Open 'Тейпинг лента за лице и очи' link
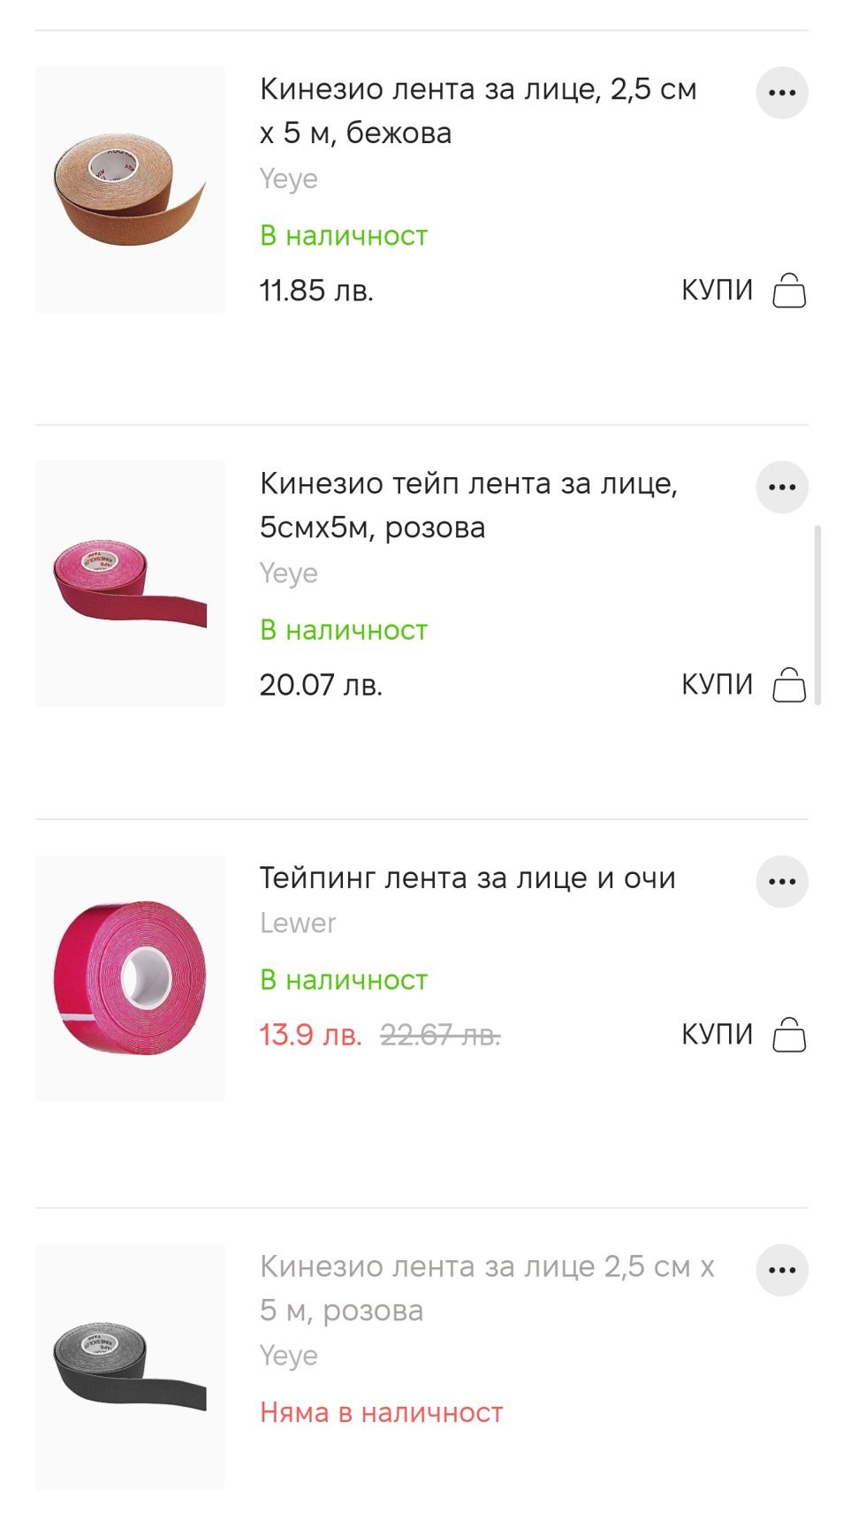 (467, 878)
